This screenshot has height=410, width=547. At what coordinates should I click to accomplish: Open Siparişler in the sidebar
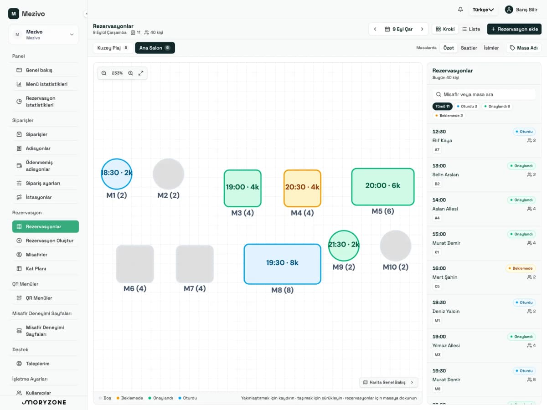pyautogui.click(x=45, y=134)
